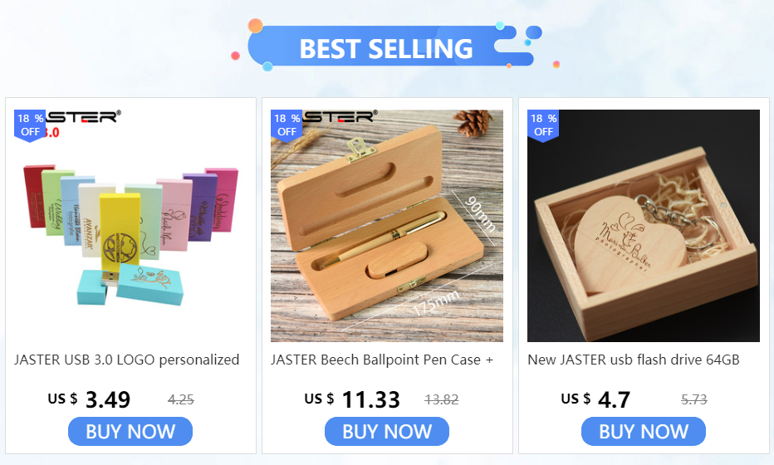The width and height of the screenshot is (774, 465).
Task: Buy the heart USB drive for US $4.7
Action: click(644, 432)
